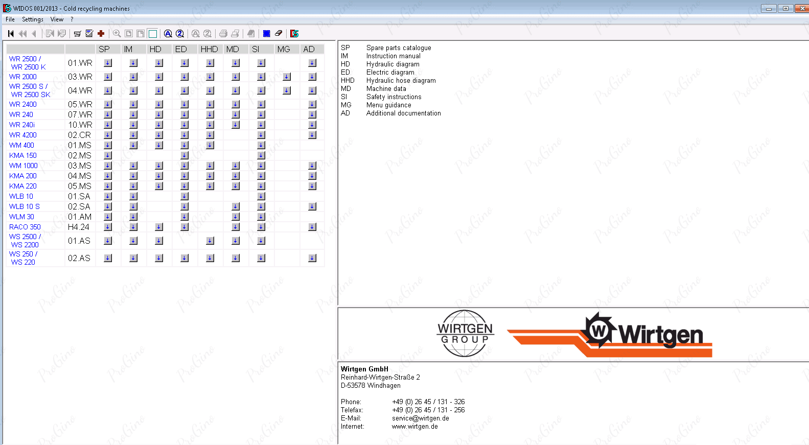Image resolution: width=809 pixels, height=445 pixels.
Task: Click the blue EU flag language icon
Action: [x=267, y=34]
